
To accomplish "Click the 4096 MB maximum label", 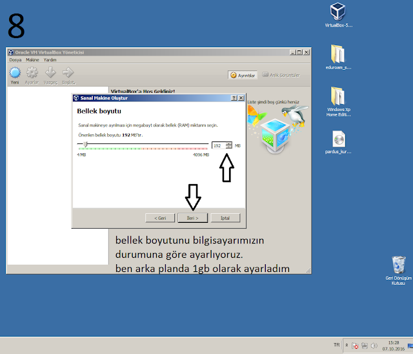I will coord(201,155).
